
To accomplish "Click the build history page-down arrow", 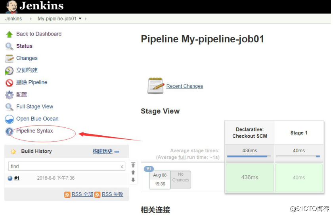I will [x=133, y=180].
